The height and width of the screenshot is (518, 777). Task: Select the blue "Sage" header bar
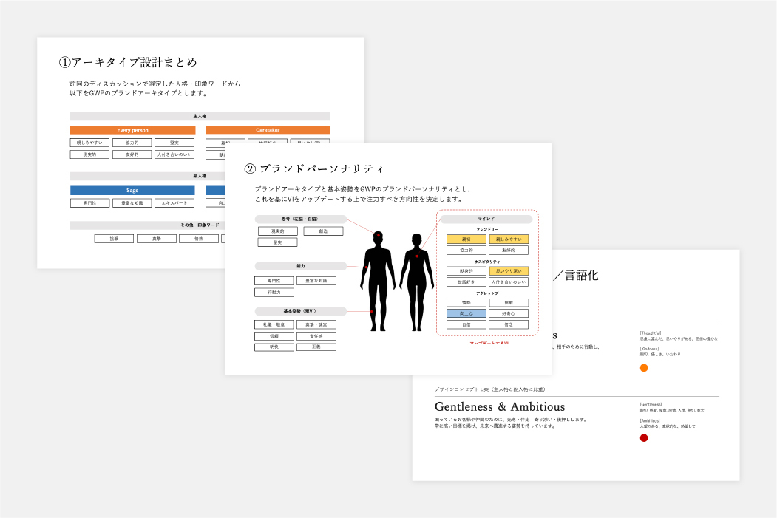click(132, 190)
